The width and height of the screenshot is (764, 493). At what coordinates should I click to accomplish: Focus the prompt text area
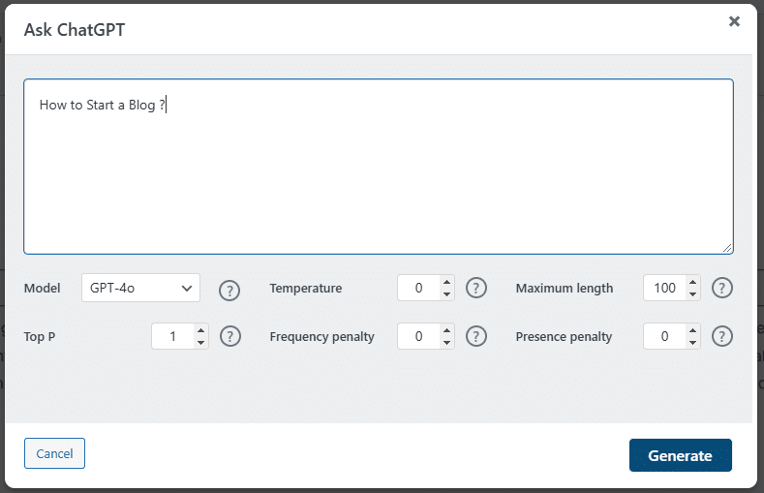click(379, 167)
